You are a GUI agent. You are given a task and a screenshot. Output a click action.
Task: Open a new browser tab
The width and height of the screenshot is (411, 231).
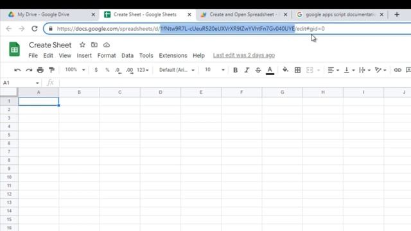(397, 15)
